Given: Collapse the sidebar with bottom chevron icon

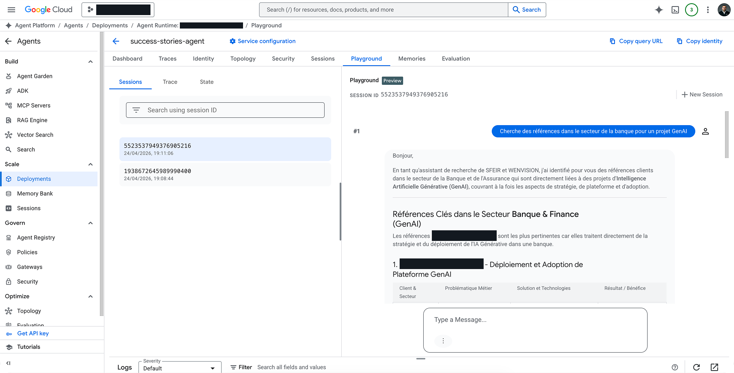Looking at the screenshot, I should (x=8, y=363).
